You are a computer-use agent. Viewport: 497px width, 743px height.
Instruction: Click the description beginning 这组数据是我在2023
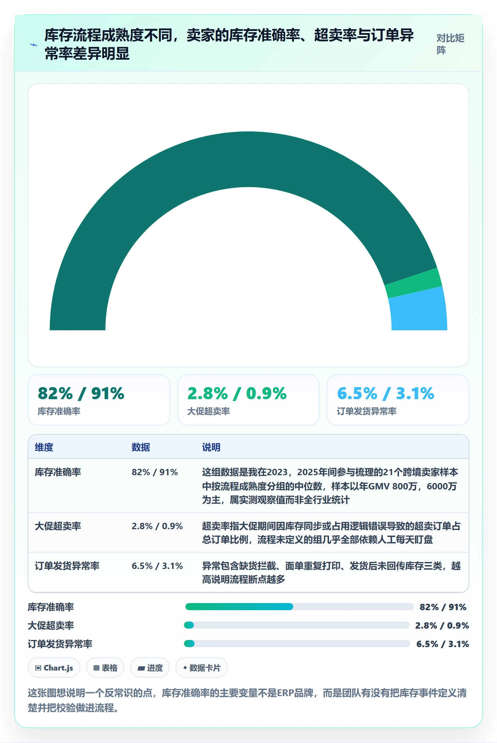(330, 486)
